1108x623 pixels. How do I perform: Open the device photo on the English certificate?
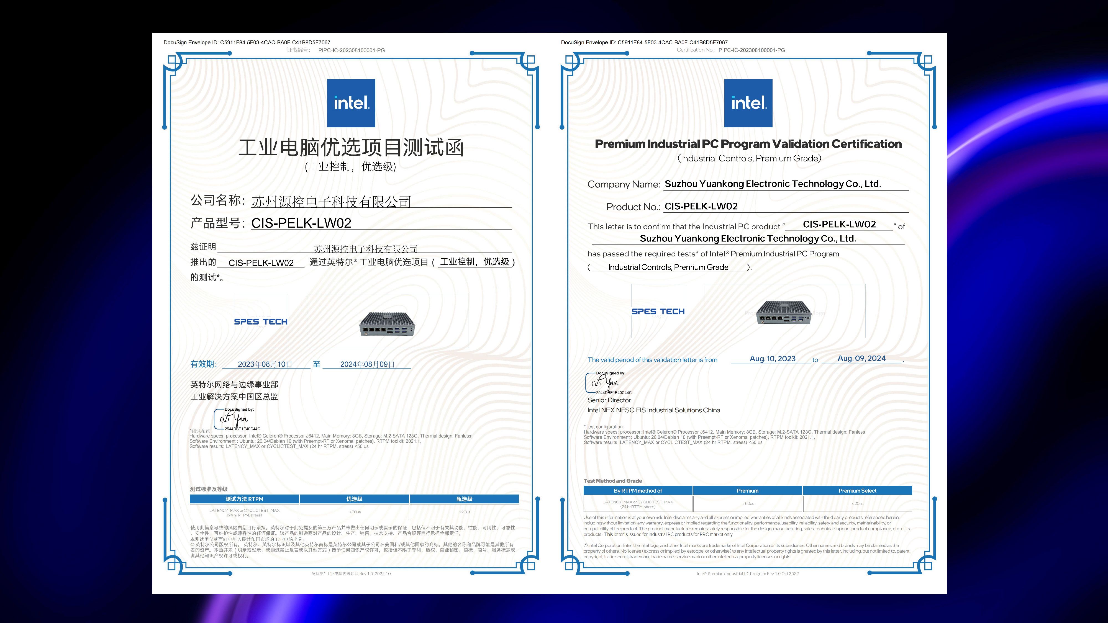point(784,313)
